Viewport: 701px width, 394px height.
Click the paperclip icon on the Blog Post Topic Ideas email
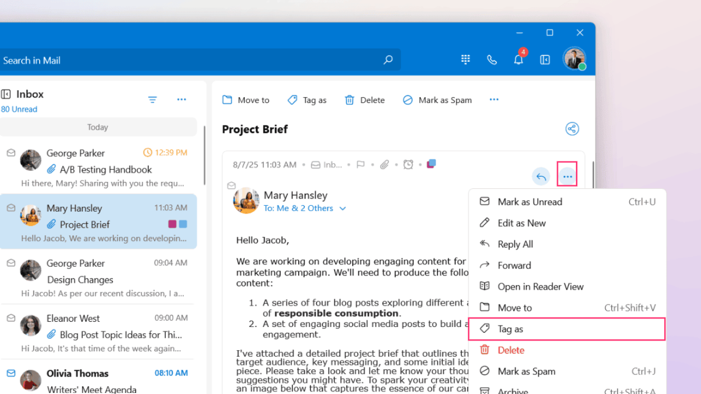[51, 334]
